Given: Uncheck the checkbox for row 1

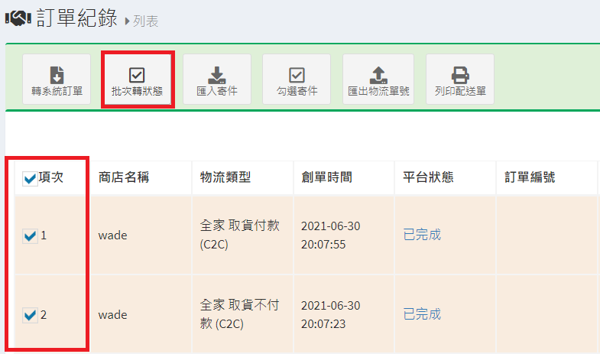Looking at the screenshot, I should click(30, 236).
